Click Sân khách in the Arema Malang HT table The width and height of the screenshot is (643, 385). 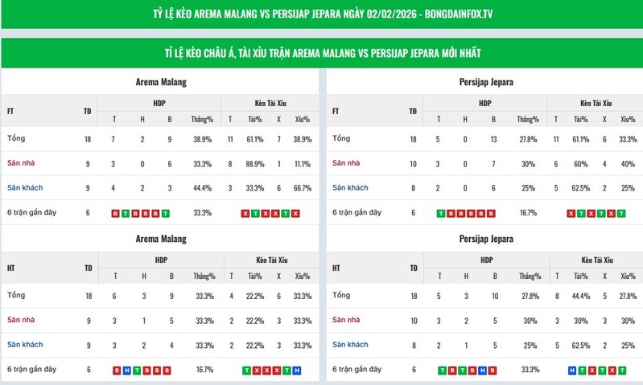24,345
